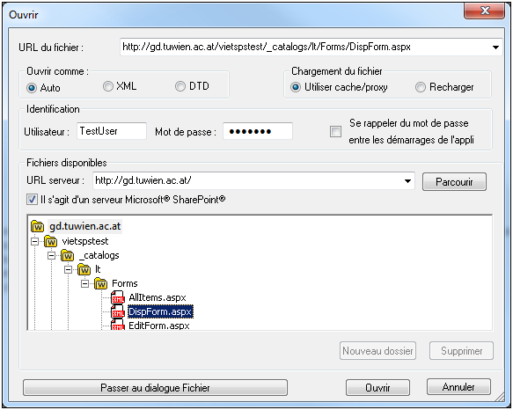
Task: Select AllItems.aspx in the file tree
Action: (158, 297)
